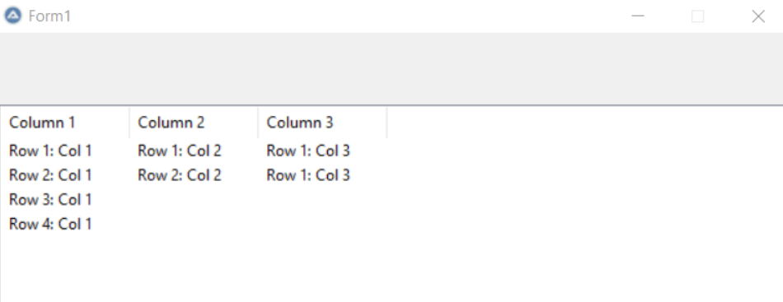Click the Form1 application icon in title bar
783x302 pixels.
click(x=13, y=16)
